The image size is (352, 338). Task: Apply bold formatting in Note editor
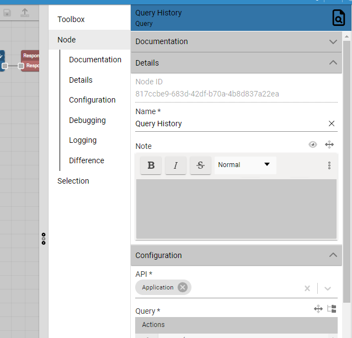click(x=151, y=165)
